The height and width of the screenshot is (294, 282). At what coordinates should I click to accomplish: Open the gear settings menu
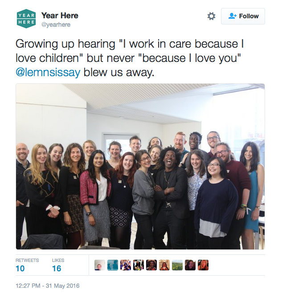[211, 16]
